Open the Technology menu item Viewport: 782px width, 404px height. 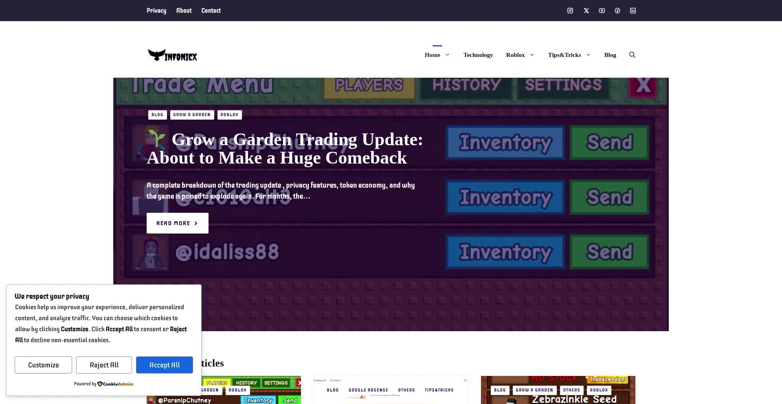pos(478,55)
